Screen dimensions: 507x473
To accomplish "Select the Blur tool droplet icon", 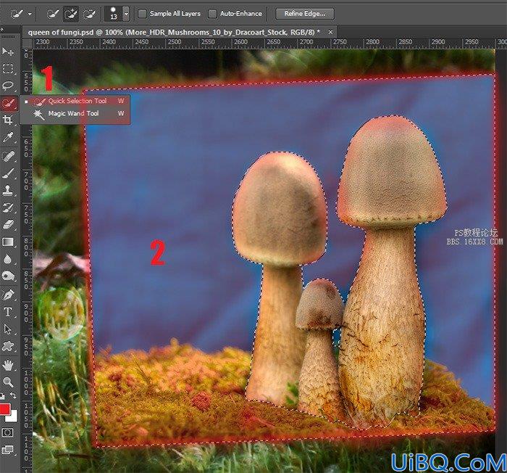I will click(8, 259).
